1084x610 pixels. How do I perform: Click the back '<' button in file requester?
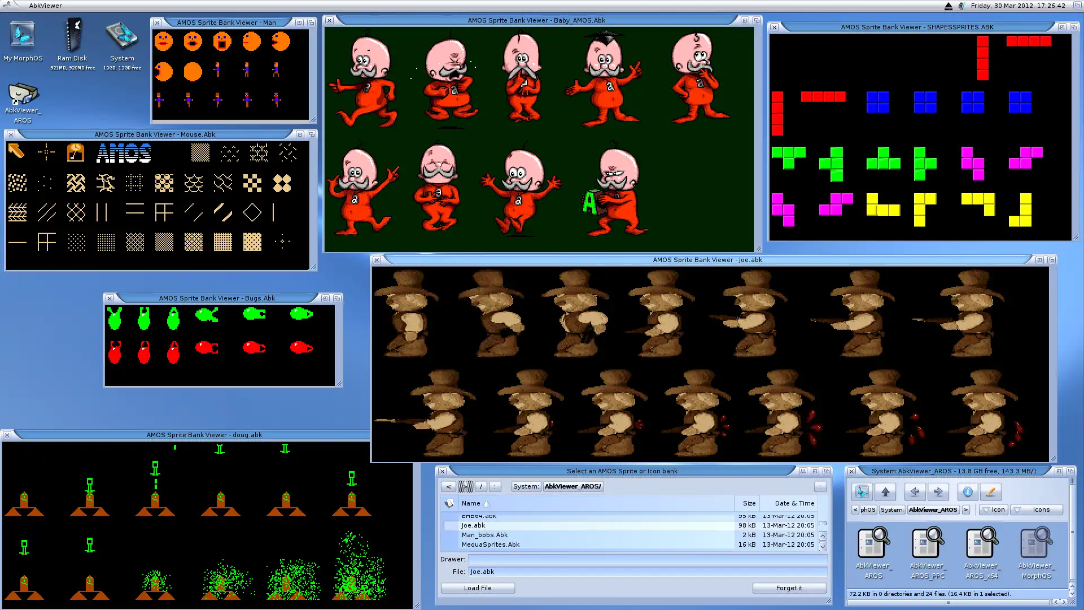click(x=448, y=486)
